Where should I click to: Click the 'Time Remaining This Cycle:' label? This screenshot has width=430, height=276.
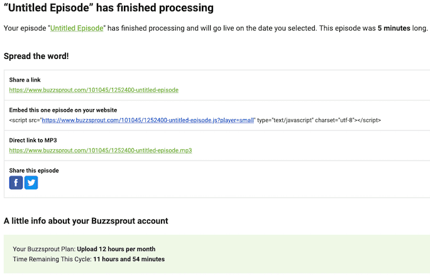[x=52, y=259]
